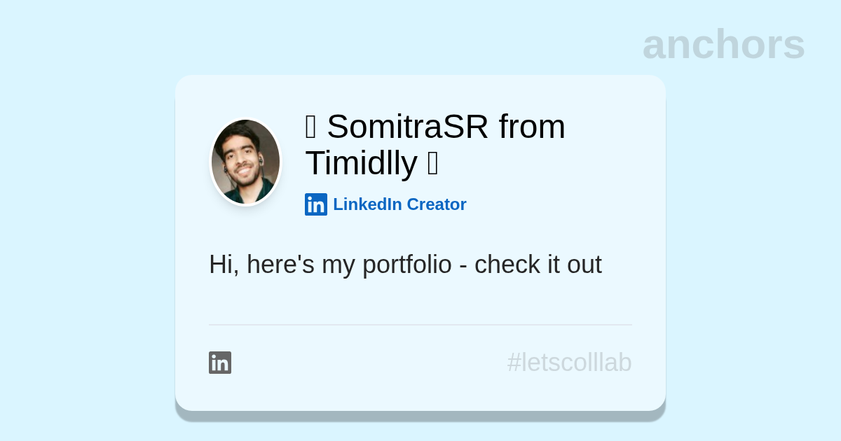Click the word "my" in the message
This screenshot has height=441, width=841.
tap(339, 266)
